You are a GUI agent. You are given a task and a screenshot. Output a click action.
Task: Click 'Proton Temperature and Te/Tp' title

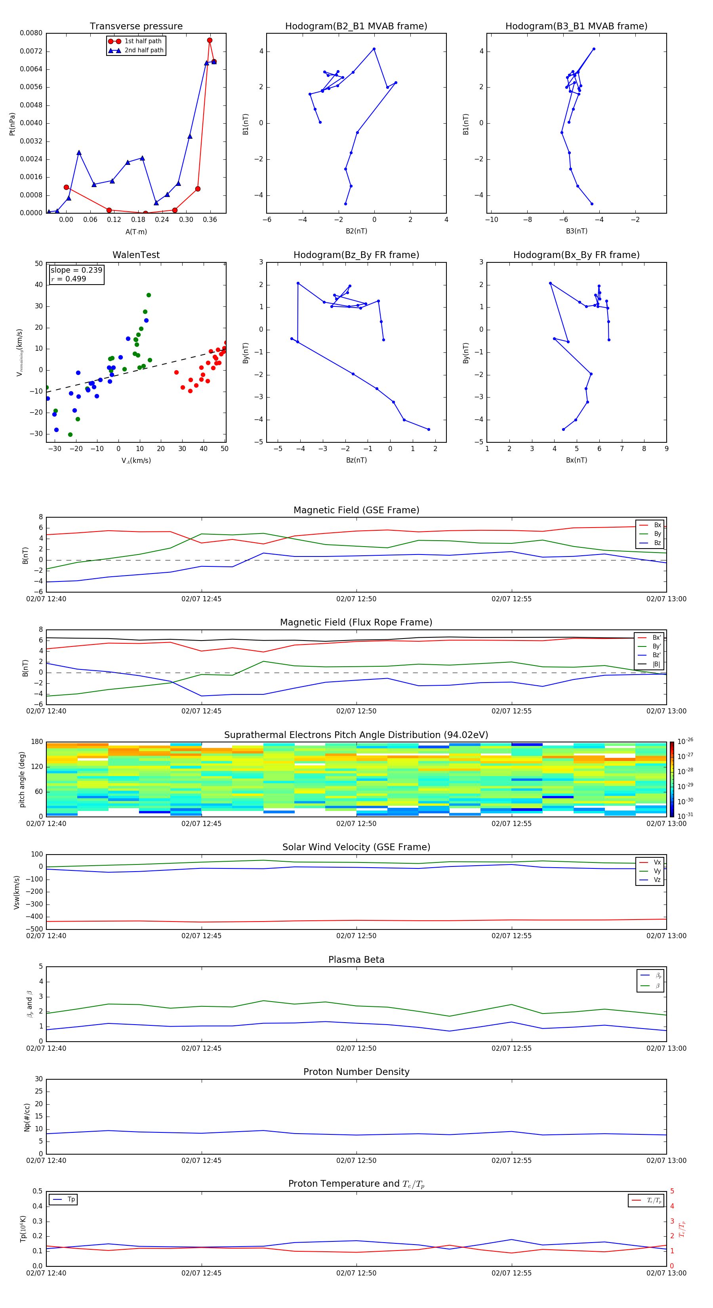pyautogui.click(x=356, y=1184)
